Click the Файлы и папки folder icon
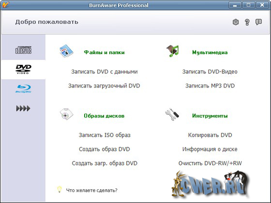Viewport: 271px width, 203px height. [66, 51]
